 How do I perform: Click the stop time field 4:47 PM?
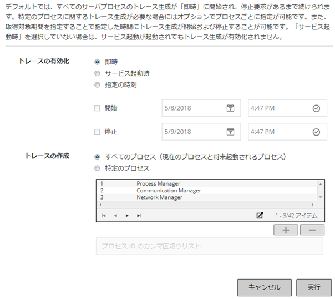click(287, 132)
